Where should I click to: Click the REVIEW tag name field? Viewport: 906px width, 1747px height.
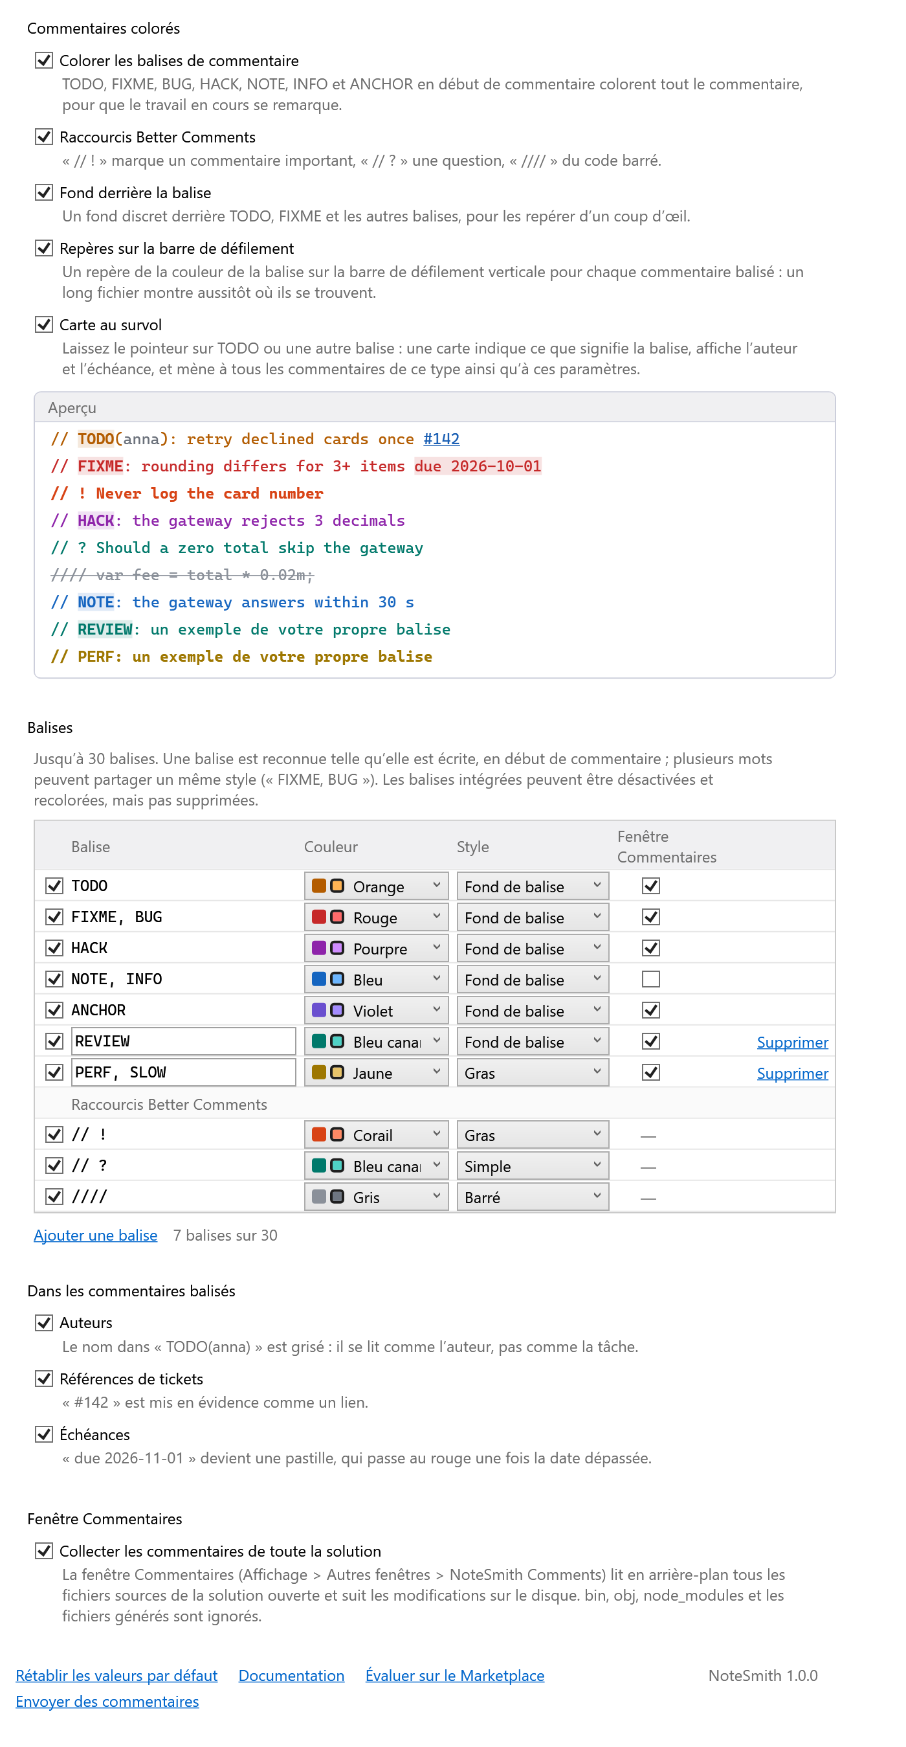pyautogui.click(x=184, y=1041)
